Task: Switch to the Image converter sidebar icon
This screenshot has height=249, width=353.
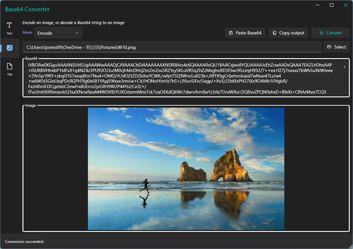Action: 9,48
